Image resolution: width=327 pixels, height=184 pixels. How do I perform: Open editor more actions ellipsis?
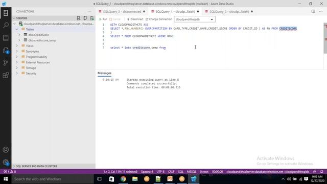point(321,11)
